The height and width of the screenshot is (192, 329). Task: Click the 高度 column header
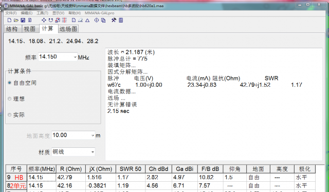click(282, 169)
